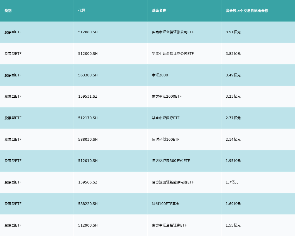Image resolution: width=295 pixels, height=236 pixels.
Task: Click outflow value 3.23亿元
Action: coord(233,96)
